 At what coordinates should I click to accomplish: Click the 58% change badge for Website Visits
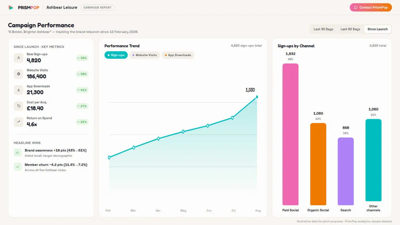82,74
